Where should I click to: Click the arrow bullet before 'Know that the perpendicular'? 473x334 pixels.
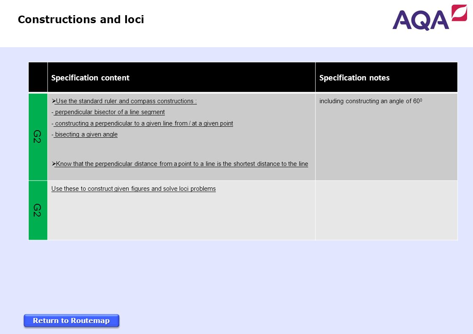pos(54,164)
